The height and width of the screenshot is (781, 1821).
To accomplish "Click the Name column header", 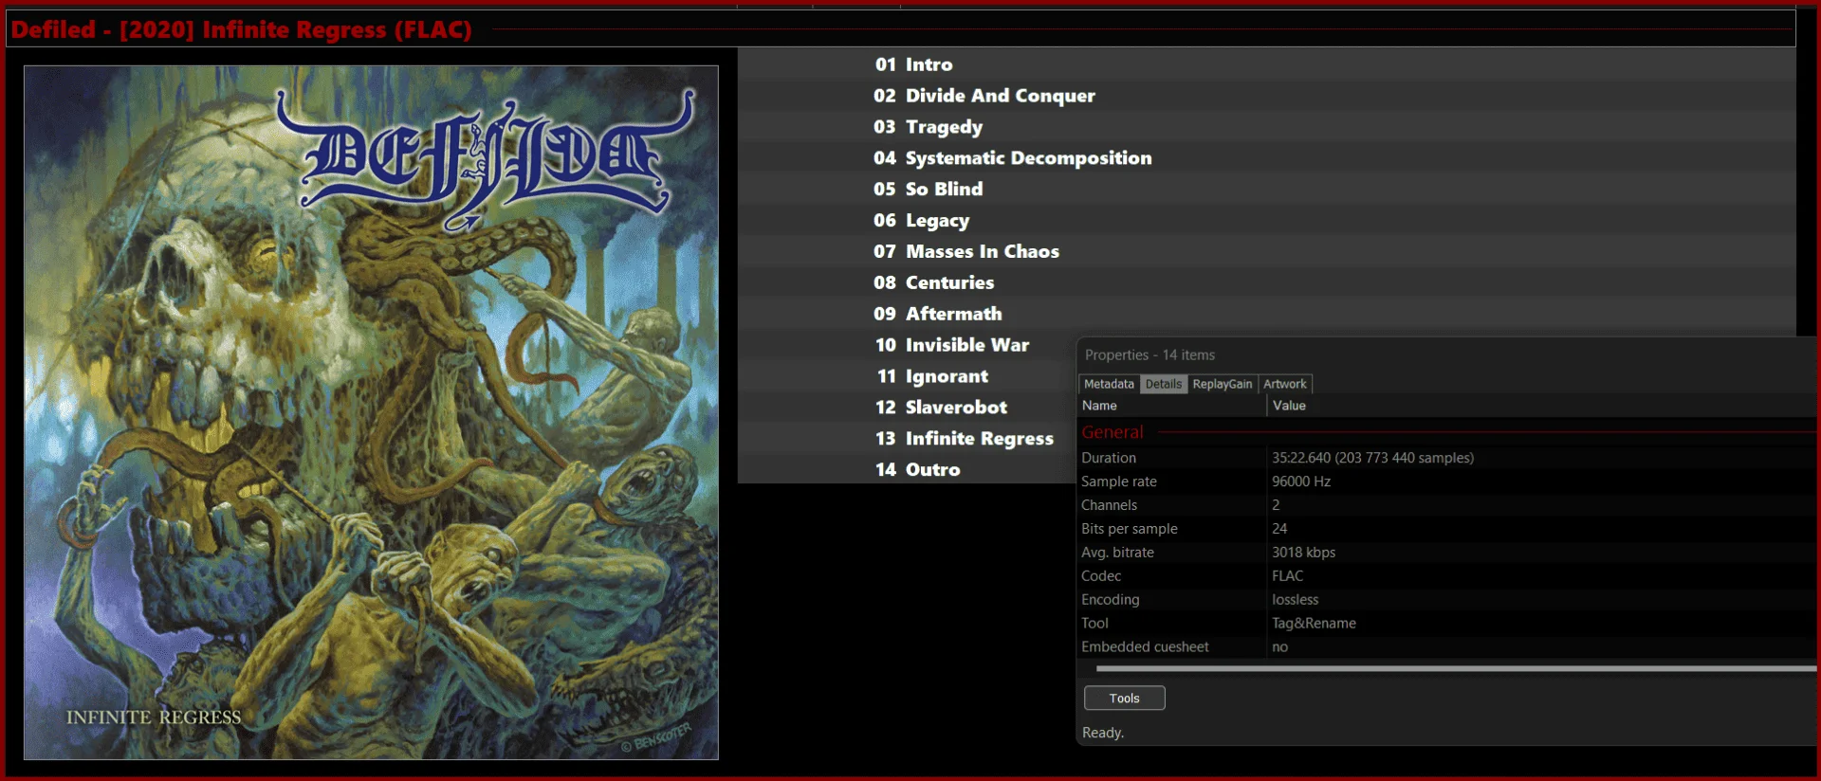I will [1173, 406].
